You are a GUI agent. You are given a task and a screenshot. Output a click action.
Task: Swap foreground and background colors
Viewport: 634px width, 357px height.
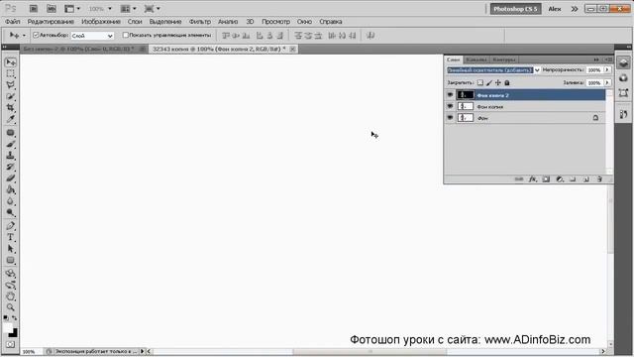(x=15, y=318)
